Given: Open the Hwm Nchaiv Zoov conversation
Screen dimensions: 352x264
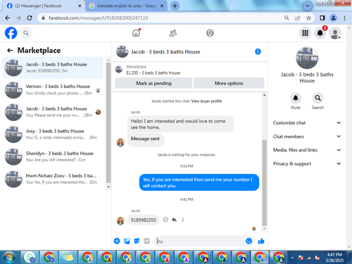Looking at the screenshot, I should click(x=53, y=179).
